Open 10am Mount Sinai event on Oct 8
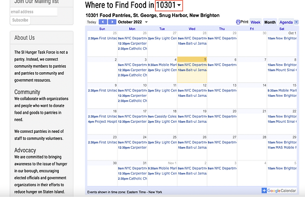Viewport: 305px width, 197px height. click(x=282, y=70)
